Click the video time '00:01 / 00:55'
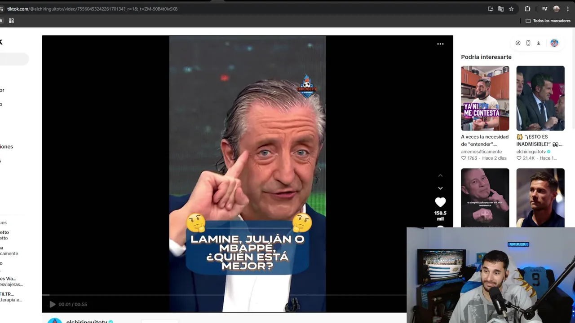Screen dimensions: 575x323 (x=73, y=304)
